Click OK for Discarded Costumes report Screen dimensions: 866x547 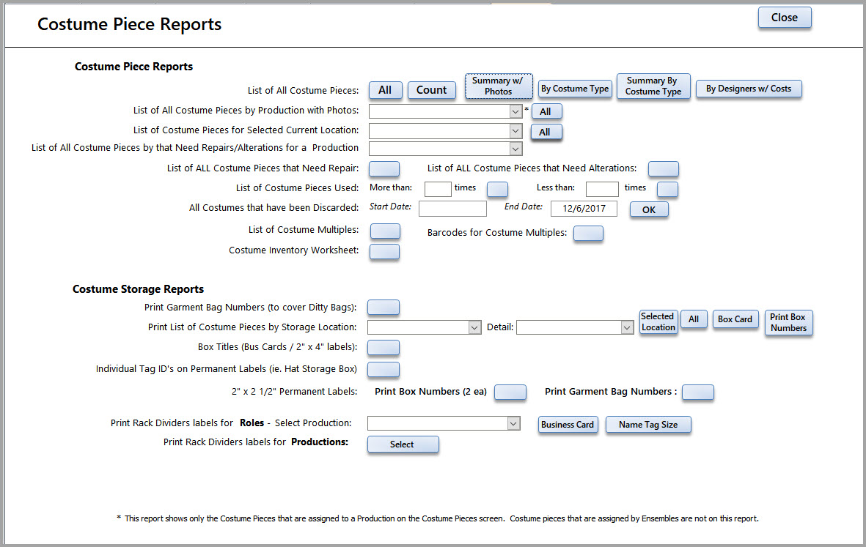pos(649,209)
